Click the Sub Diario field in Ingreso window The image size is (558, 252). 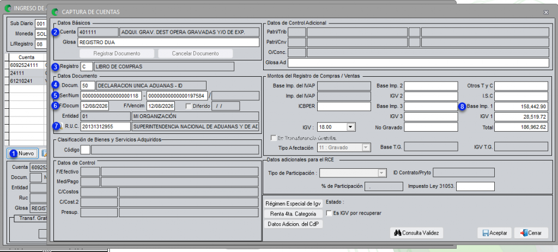pyautogui.click(x=40, y=23)
